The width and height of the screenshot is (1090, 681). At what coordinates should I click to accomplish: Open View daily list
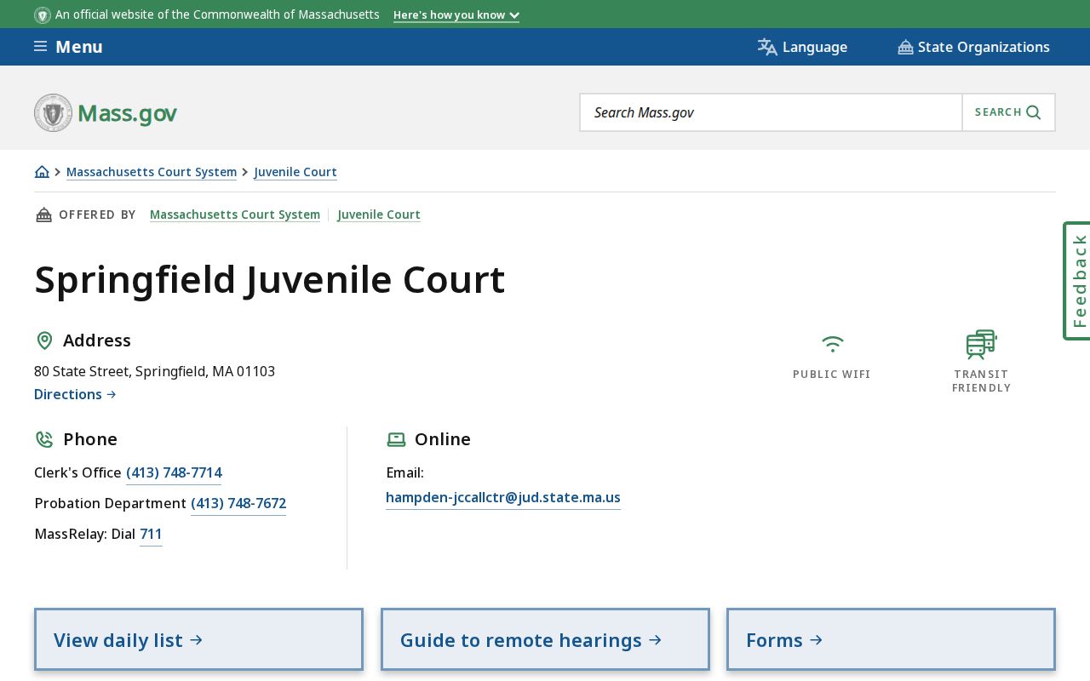[x=198, y=639]
